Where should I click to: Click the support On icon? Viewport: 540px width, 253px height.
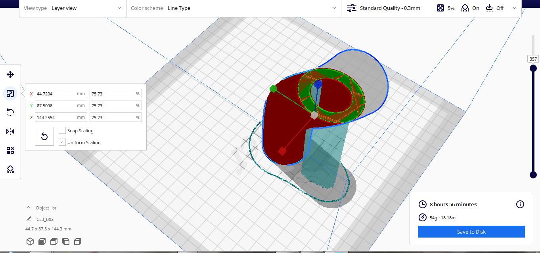pos(465,8)
